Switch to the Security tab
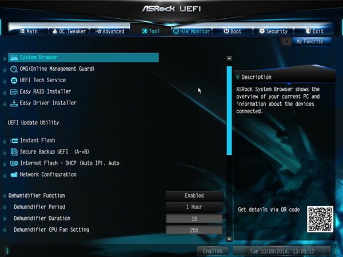This screenshot has width=343, height=257. pyautogui.click(x=273, y=31)
